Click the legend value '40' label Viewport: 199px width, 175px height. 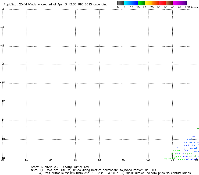pyautogui.click(x=173, y=7)
